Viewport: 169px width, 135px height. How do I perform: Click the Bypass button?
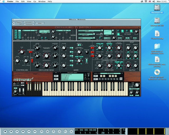19,22
